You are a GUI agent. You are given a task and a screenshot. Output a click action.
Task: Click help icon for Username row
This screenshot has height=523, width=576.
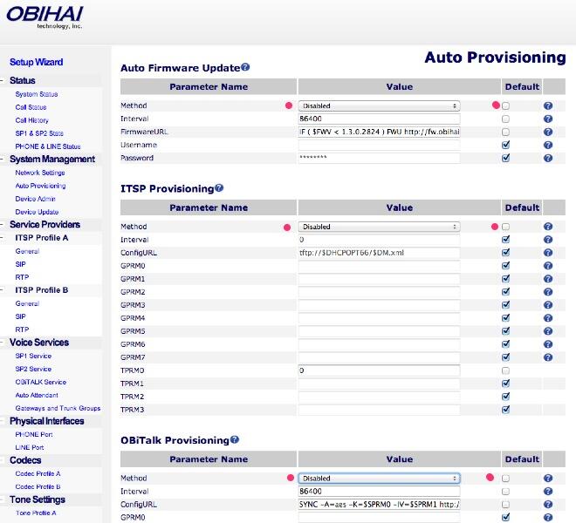pyautogui.click(x=548, y=145)
